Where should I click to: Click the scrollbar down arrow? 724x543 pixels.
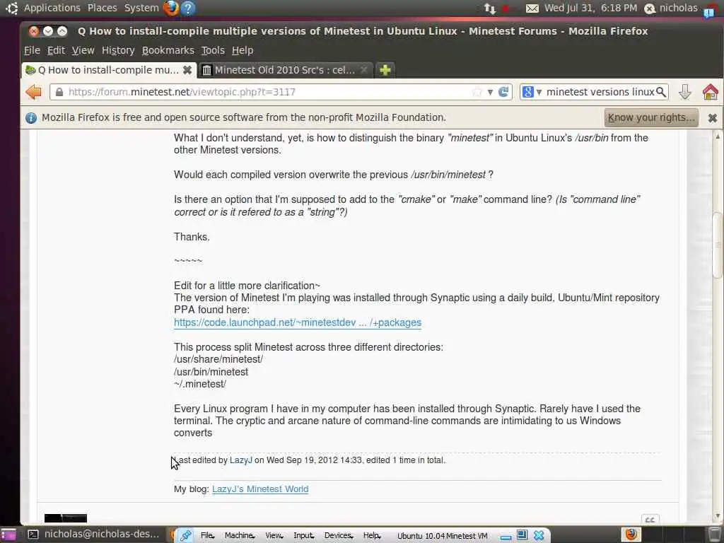tap(717, 515)
